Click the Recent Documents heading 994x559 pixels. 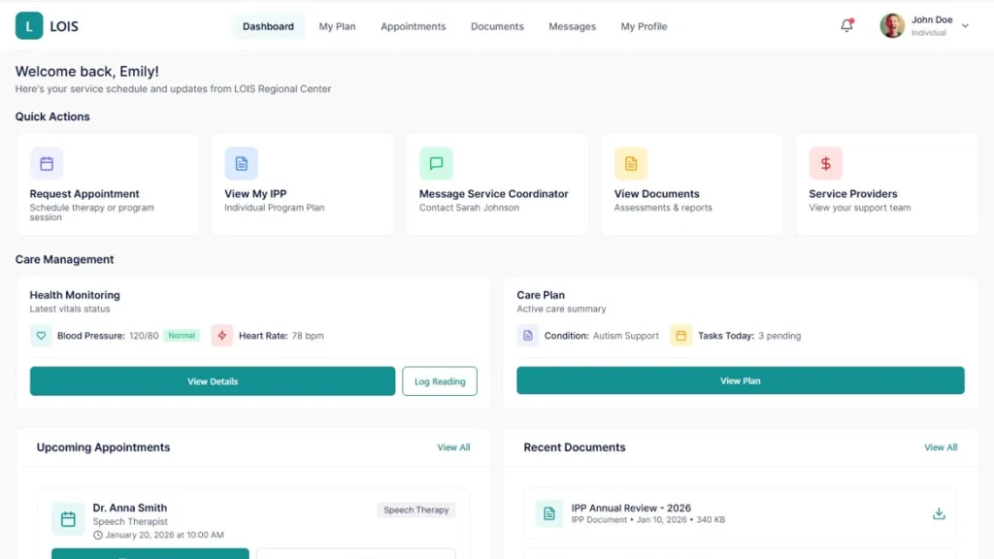(x=575, y=446)
